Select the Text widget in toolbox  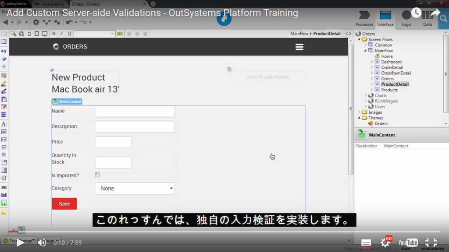pos(4,124)
